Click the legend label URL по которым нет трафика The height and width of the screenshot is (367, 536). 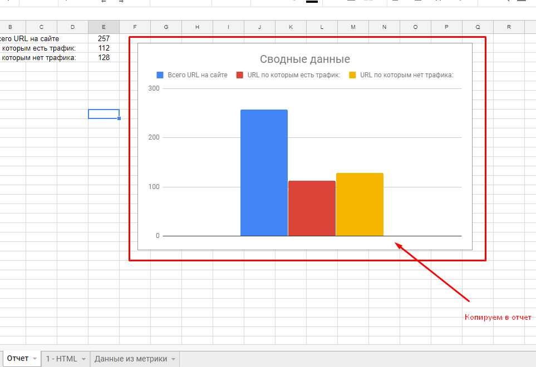pyautogui.click(x=407, y=75)
